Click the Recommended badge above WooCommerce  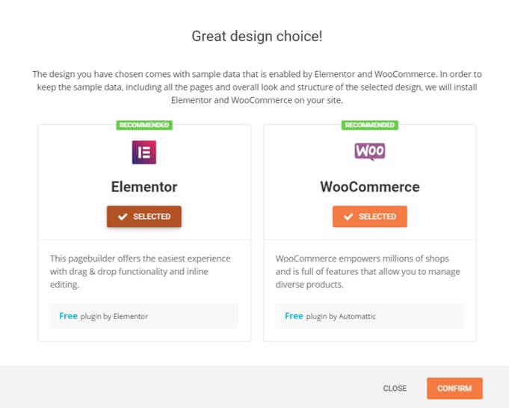[x=369, y=125]
